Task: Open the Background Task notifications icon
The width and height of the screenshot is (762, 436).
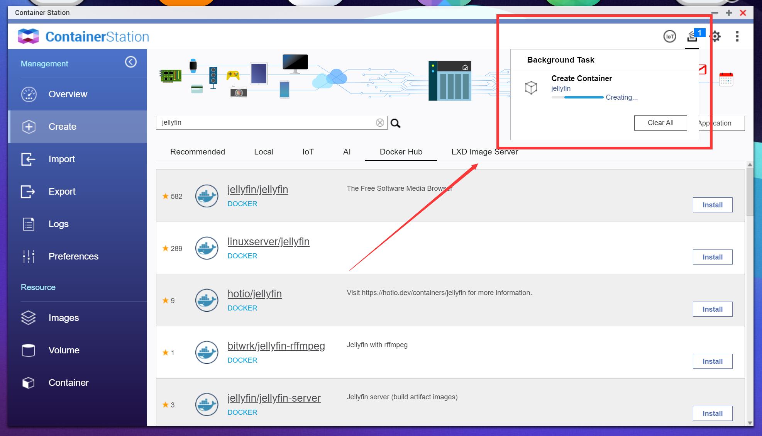Action: coord(692,37)
